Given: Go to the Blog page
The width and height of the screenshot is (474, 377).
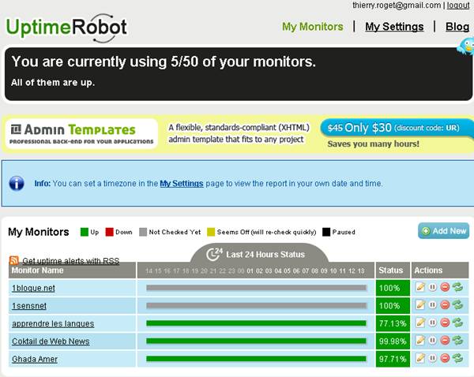Looking at the screenshot, I should point(457,27).
